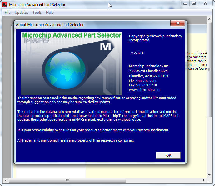Click the 'It is your responsibility' sentence
Screen dimensions: 215x186
coord(93,130)
